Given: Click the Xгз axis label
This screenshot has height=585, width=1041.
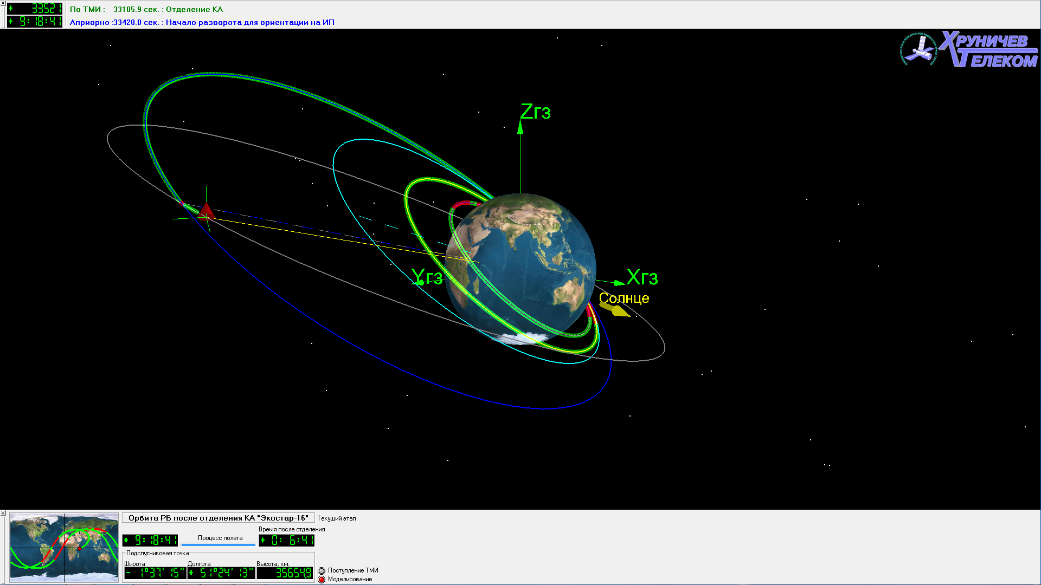Looking at the screenshot, I should coord(642,278).
